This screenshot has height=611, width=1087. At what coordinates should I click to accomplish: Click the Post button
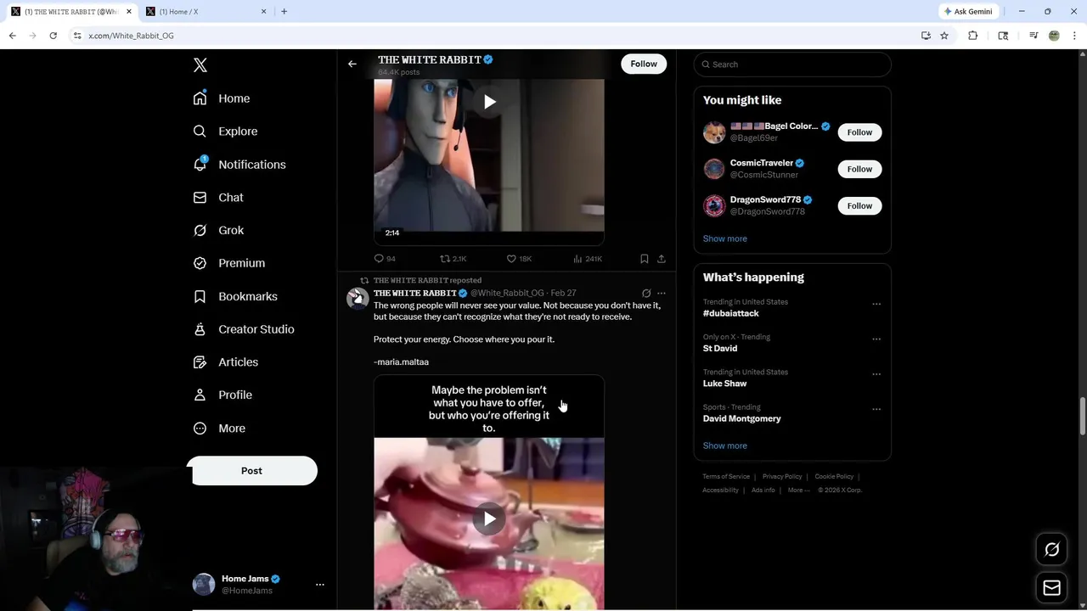251,471
